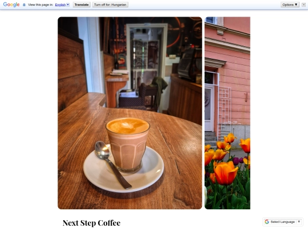Click the 'View this page in' label
The height and width of the screenshot is (231, 308).
coord(40,5)
